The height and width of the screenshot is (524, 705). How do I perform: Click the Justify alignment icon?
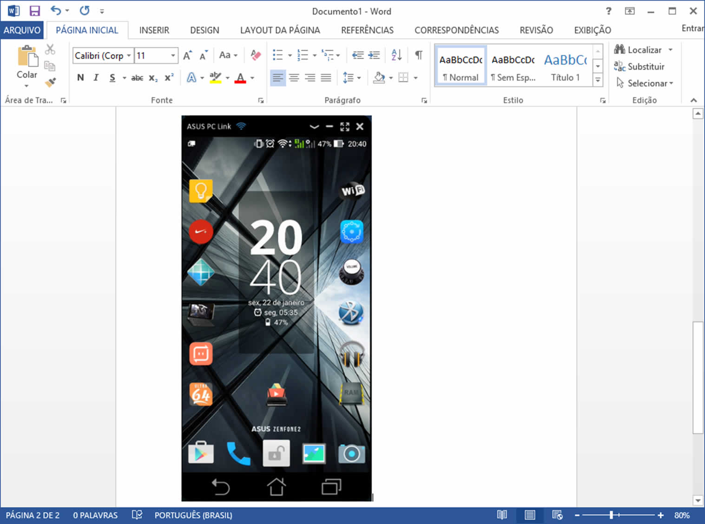(x=326, y=78)
